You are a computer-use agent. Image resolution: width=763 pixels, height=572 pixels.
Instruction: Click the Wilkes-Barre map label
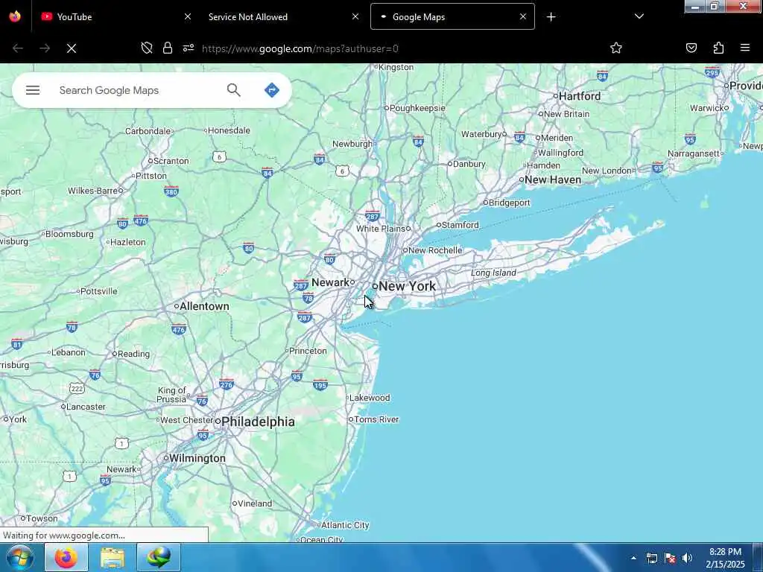click(x=92, y=191)
